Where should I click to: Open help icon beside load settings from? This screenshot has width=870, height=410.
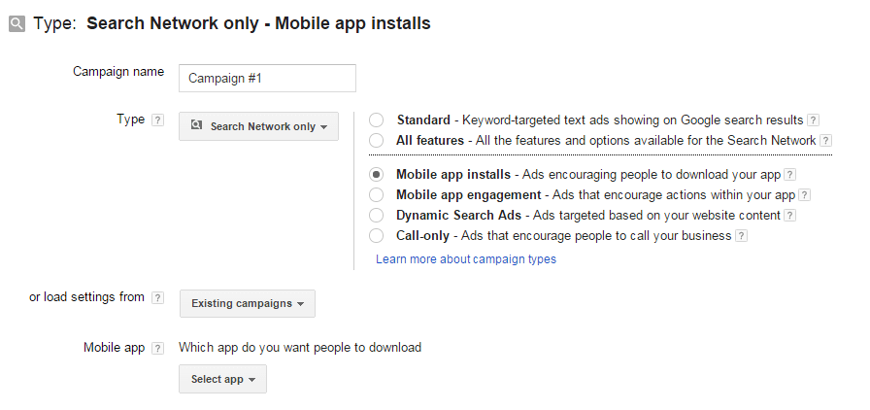coord(158,297)
